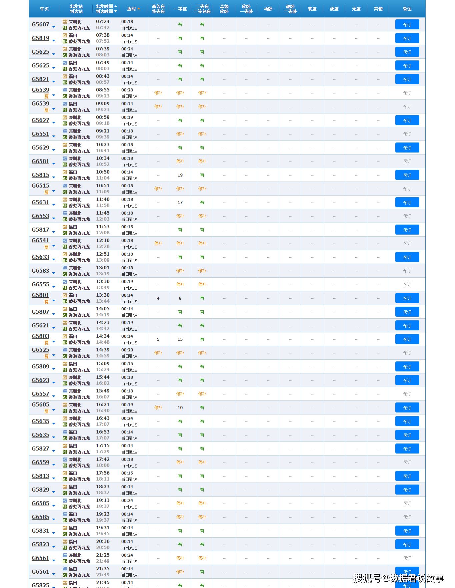The width and height of the screenshot is (455, 588).
Task: Click the 复 icon under train G5803
Action: [x=47, y=343]
